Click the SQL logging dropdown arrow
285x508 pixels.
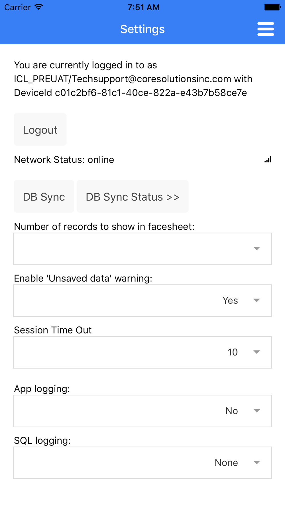(x=257, y=463)
